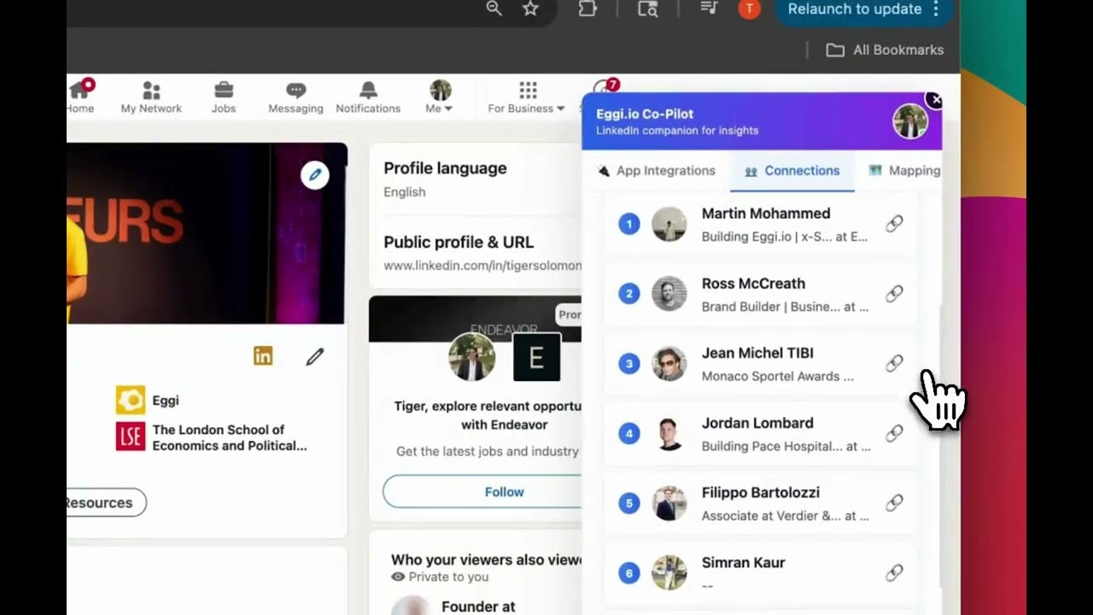Select the Filippo Bartolozzi name
Viewport: 1093px width, 615px height.
click(x=761, y=493)
